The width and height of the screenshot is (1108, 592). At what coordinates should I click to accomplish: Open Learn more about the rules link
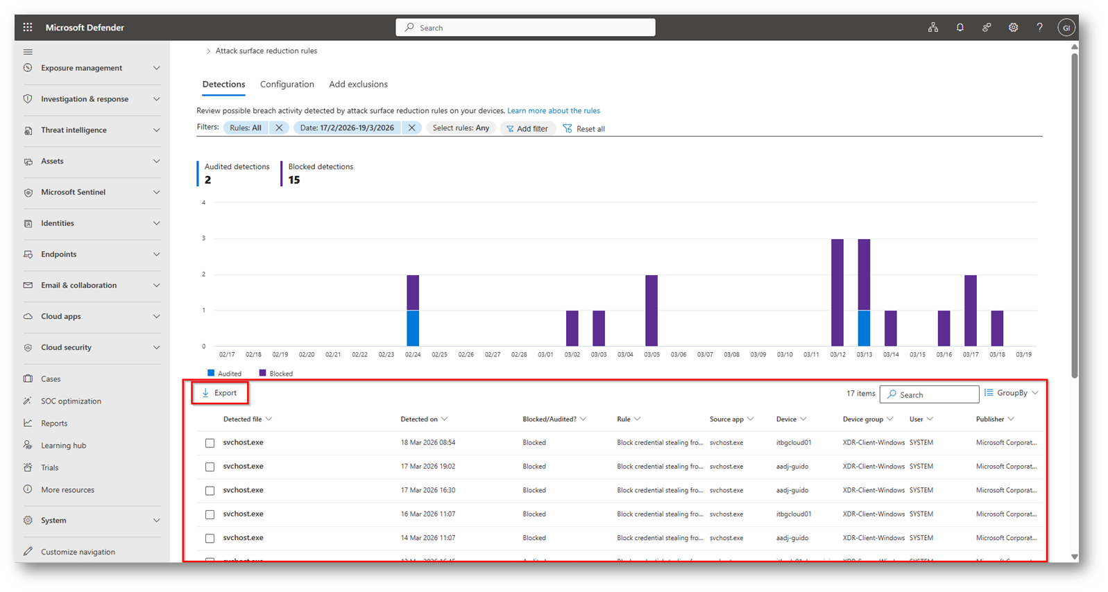[x=553, y=111]
